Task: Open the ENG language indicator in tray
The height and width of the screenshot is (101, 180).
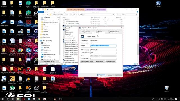Action: pyautogui.click(x=165, y=99)
